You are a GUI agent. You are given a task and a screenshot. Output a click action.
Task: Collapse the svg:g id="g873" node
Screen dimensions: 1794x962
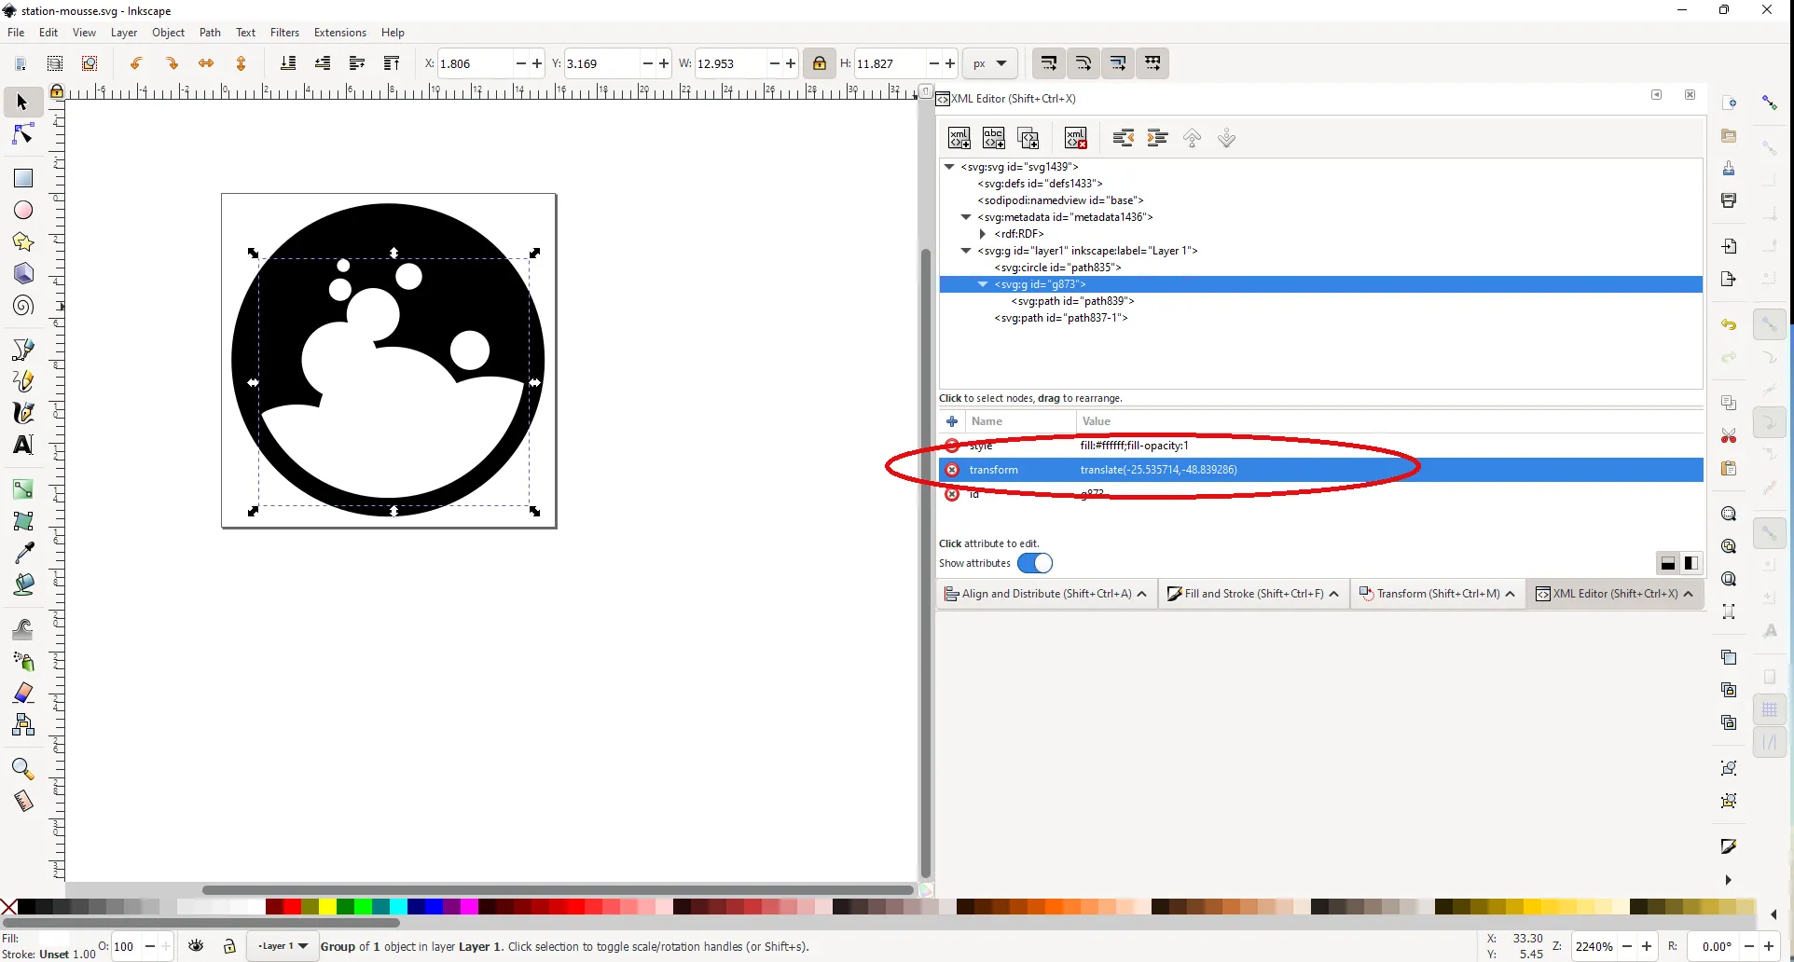[983, 284]
